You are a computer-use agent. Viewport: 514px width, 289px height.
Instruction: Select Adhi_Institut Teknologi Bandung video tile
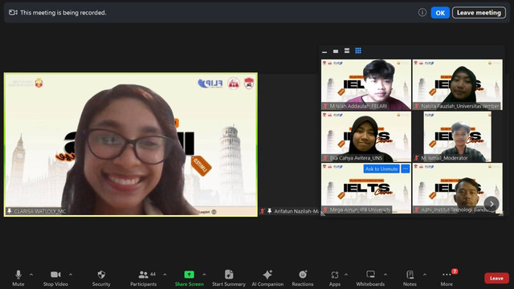coord(457,189)
